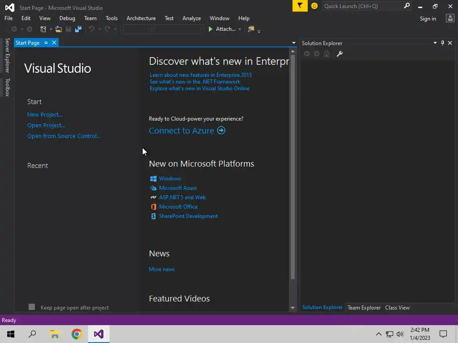The width and height of the screenshot is (458, 343).
Task: Toggle pin on Start Page tab
Action: (x=46, y=42)
